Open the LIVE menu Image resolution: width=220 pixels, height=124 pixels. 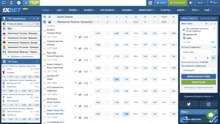tap(60, 10)
